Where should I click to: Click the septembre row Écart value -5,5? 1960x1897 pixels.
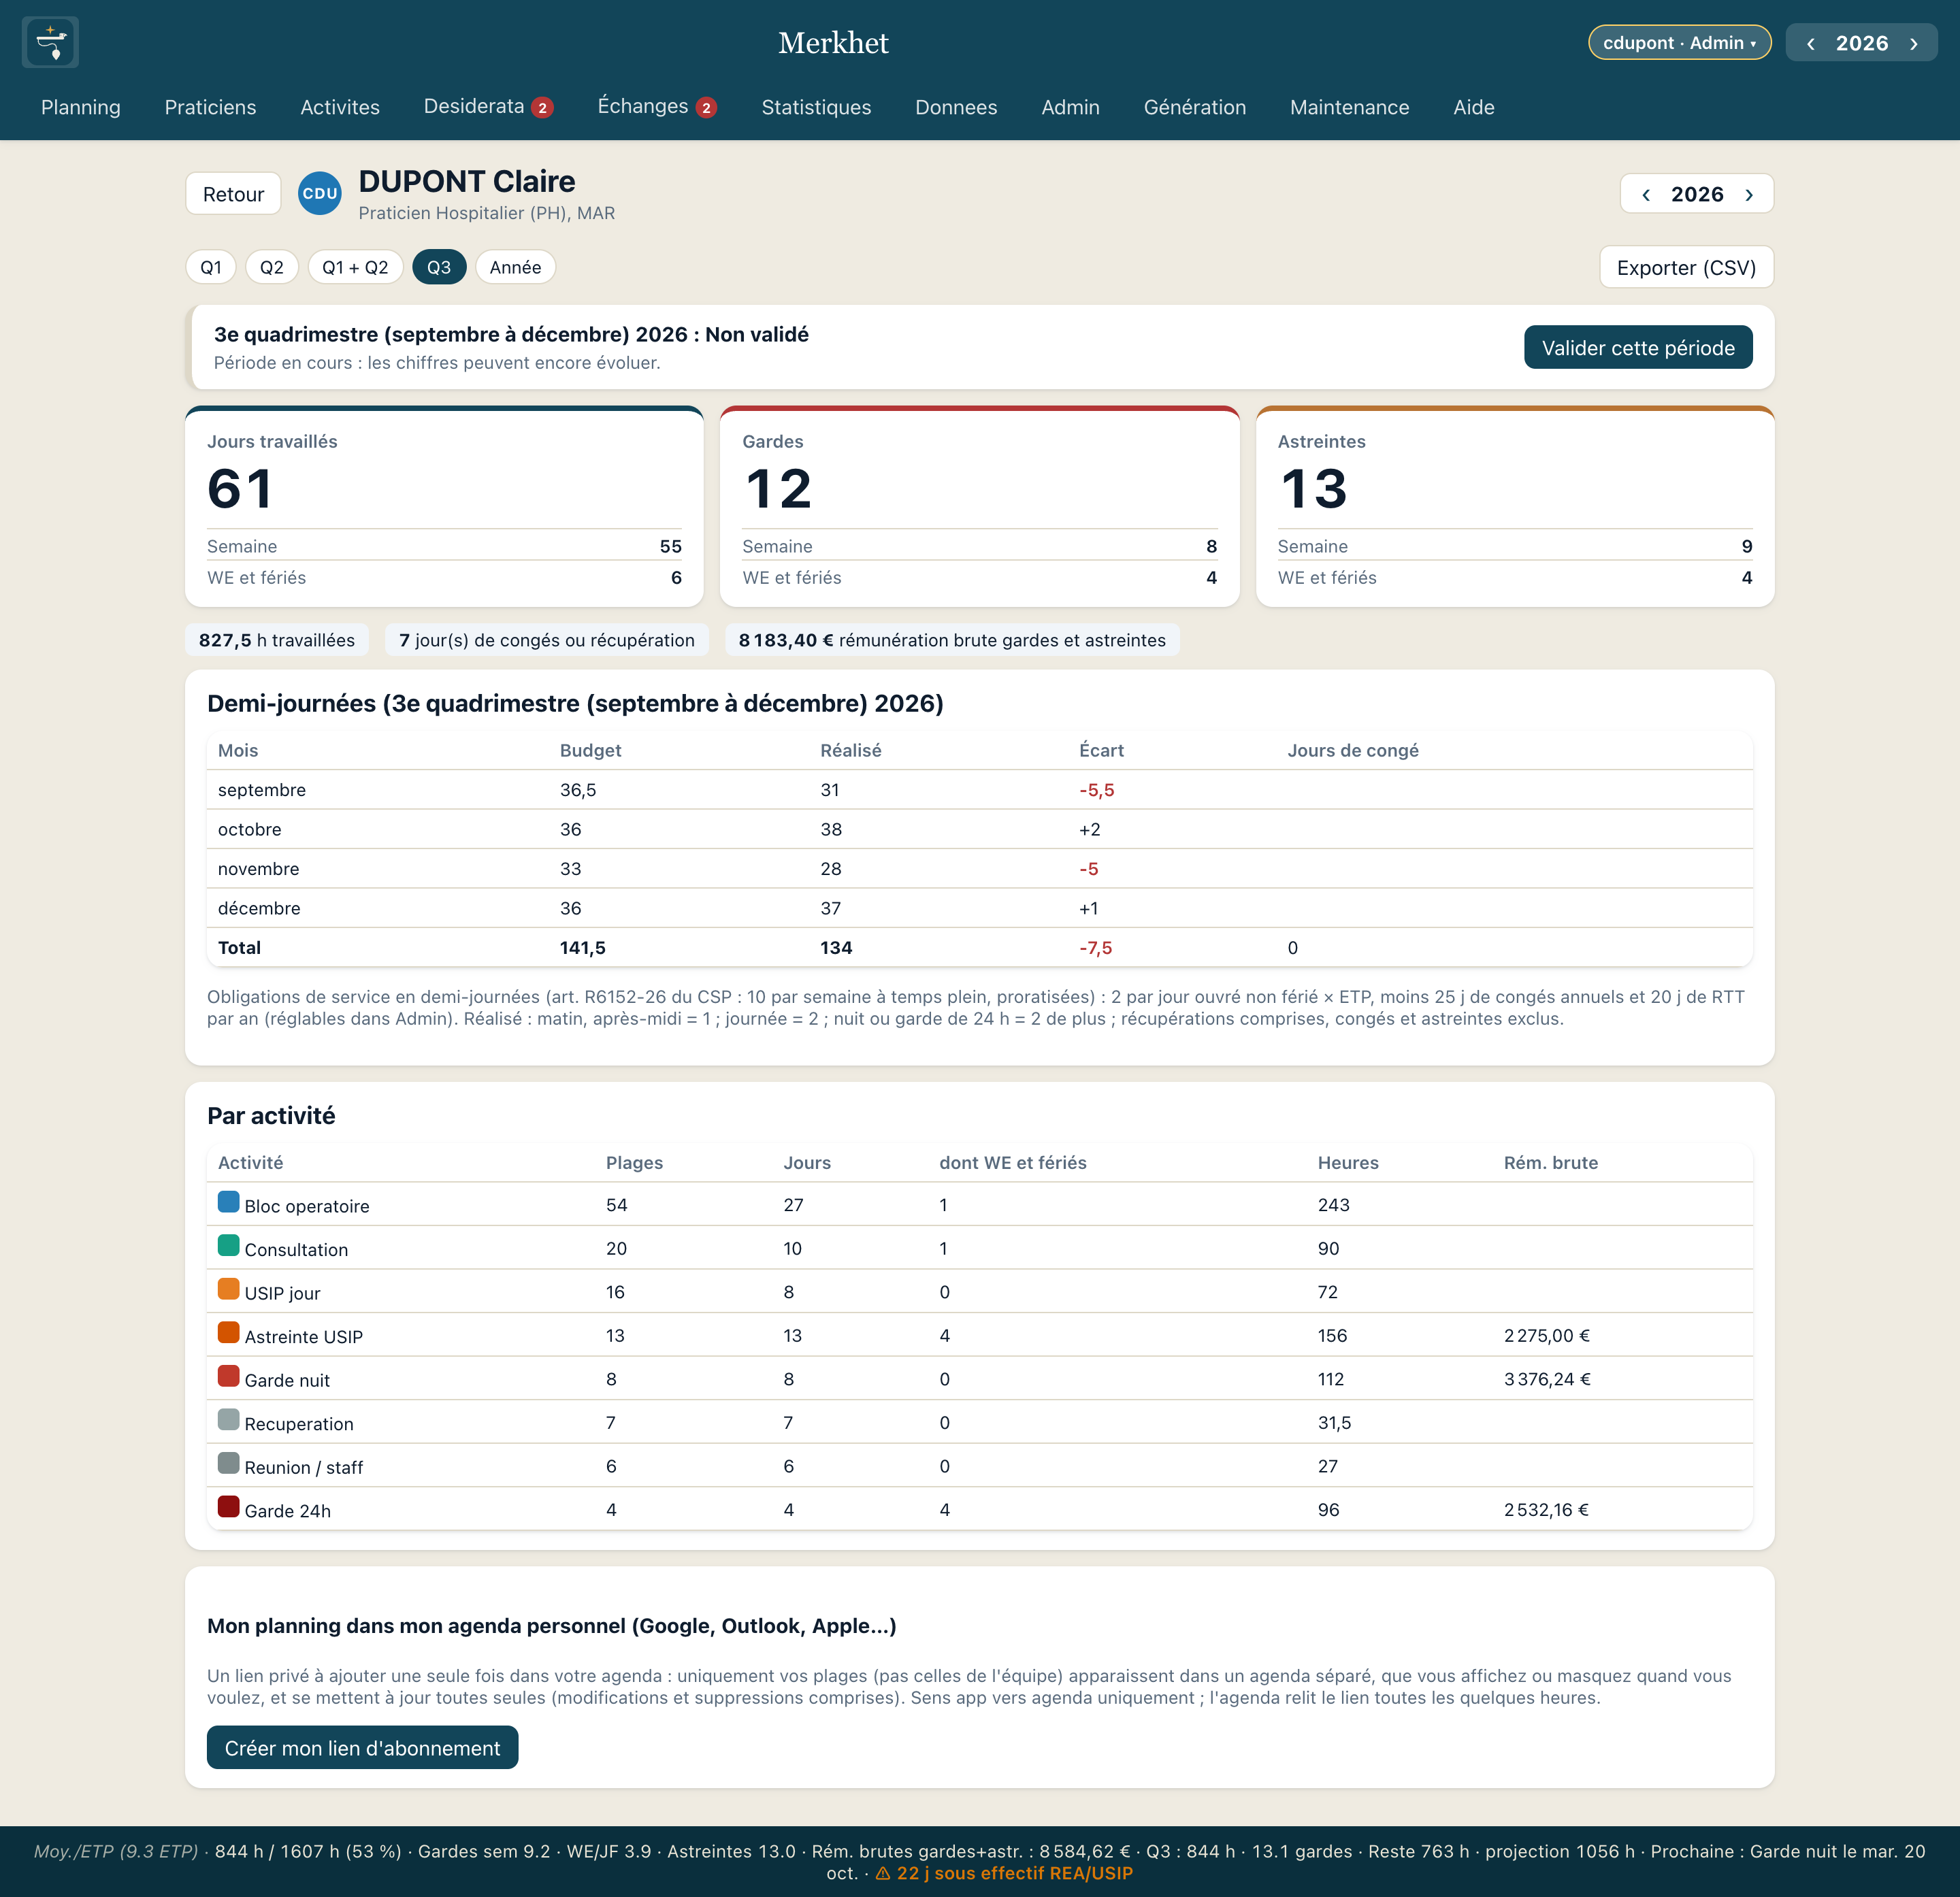tap(1096, 790)
